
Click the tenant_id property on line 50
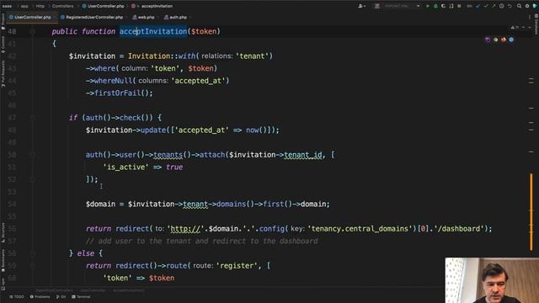[x=303, y=155]
